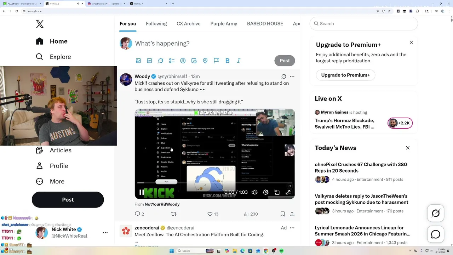Click the X search box
This screenshot has height=255, width=453.
(364, 24)
